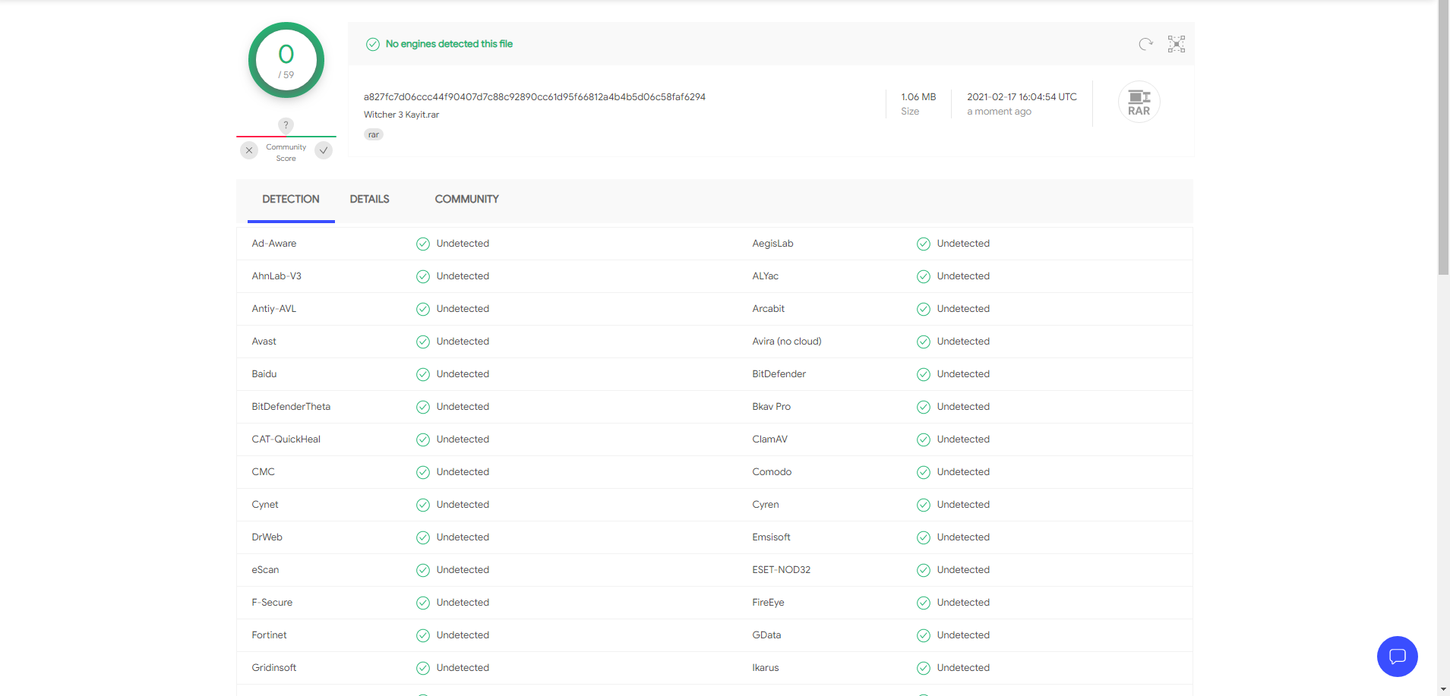Click the Witcher 3 Kayit.rar filename
The width and height of the screenshot is (1450, 696).
[x=401, y=115]
